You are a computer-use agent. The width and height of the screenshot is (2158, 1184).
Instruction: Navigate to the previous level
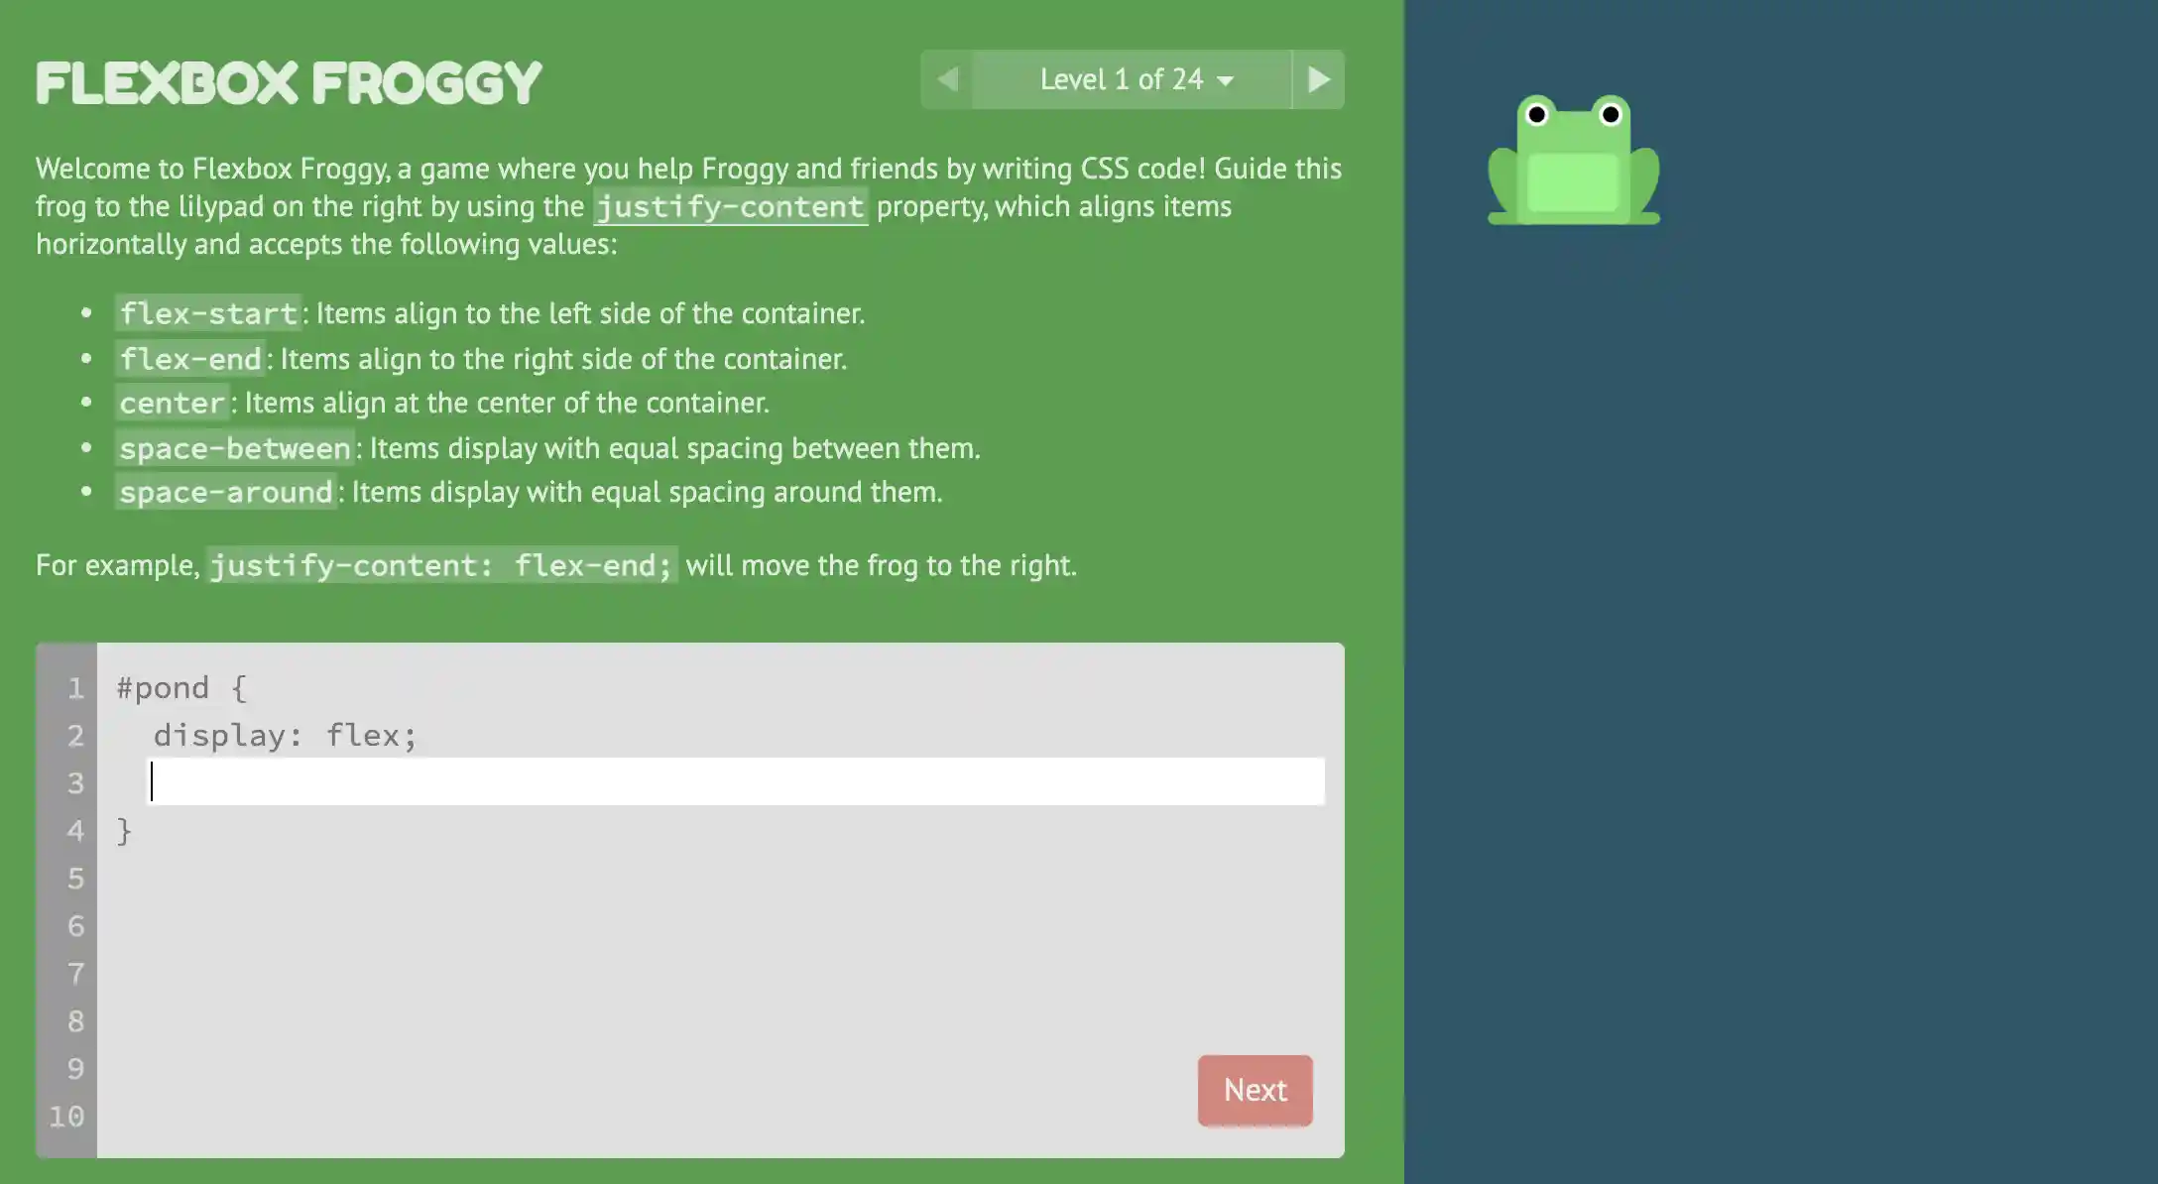coord(946,78)
